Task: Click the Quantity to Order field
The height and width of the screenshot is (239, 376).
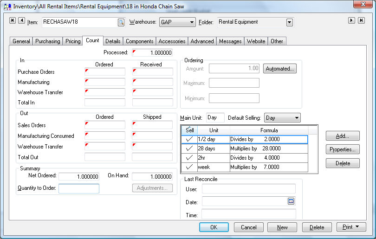Action: [x=78, y=188]
